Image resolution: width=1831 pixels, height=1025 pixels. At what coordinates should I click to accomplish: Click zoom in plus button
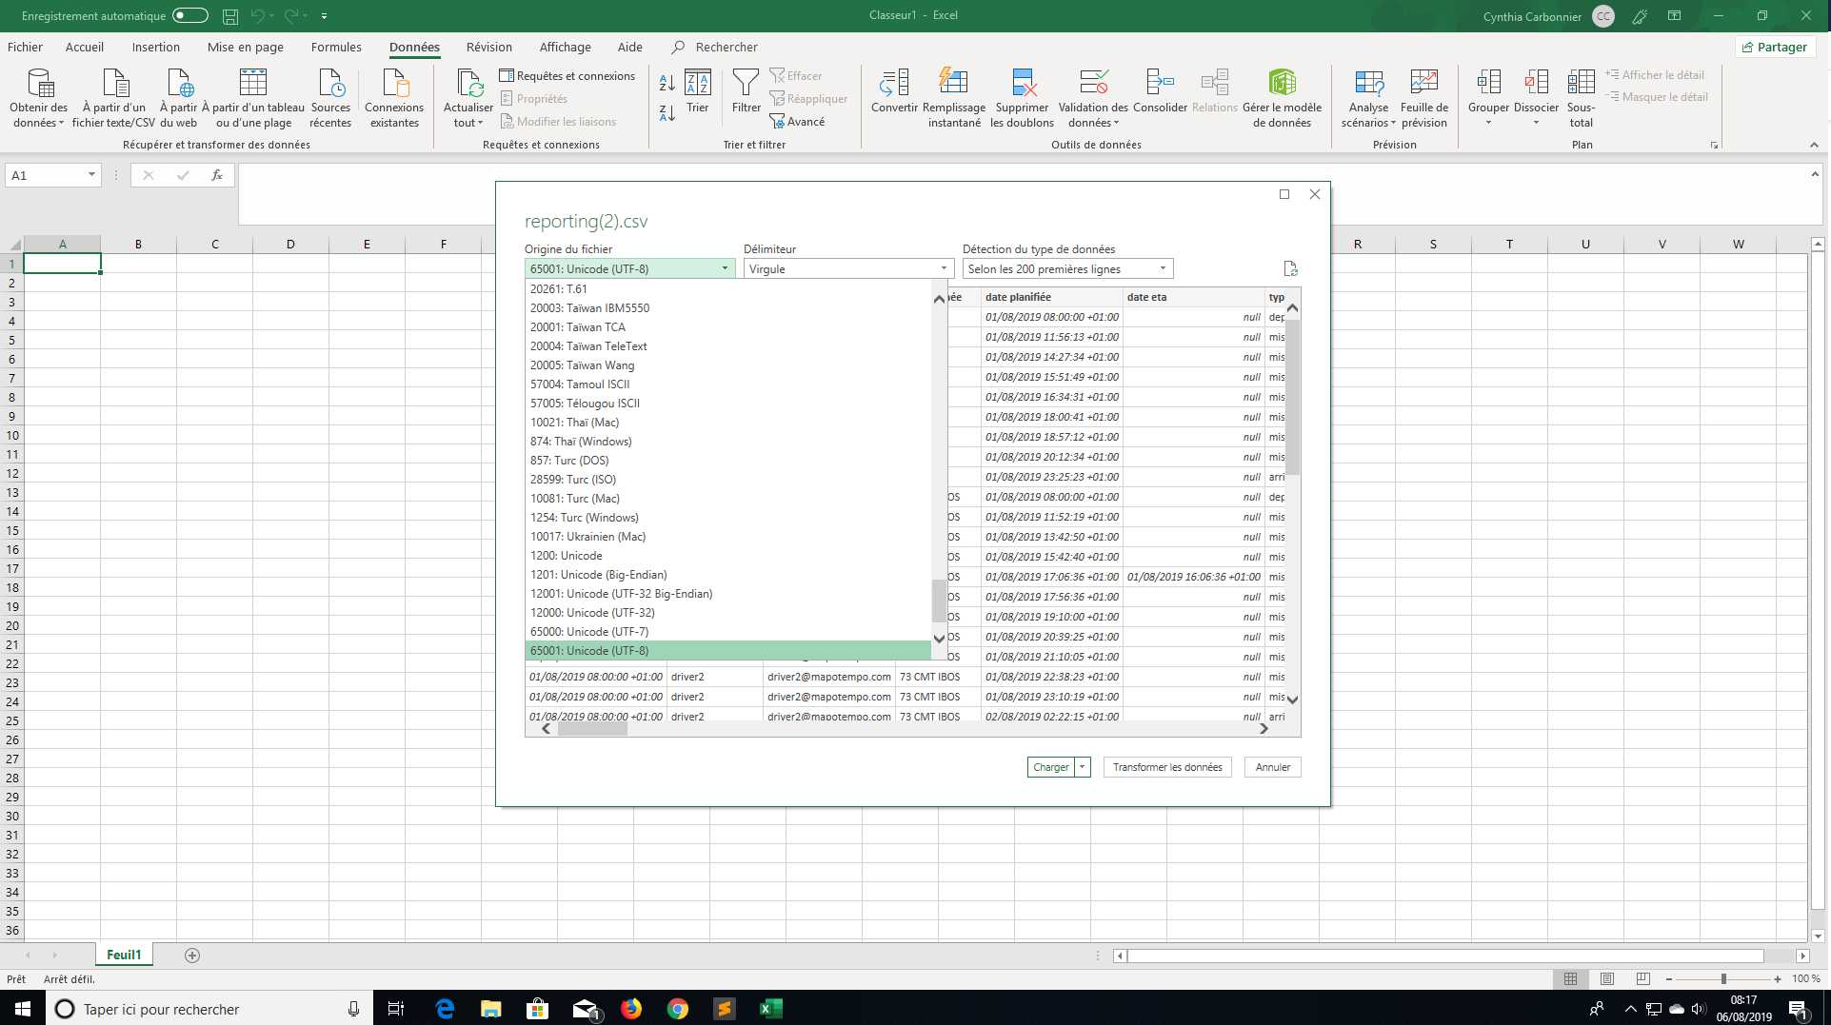click(1778, 979)
